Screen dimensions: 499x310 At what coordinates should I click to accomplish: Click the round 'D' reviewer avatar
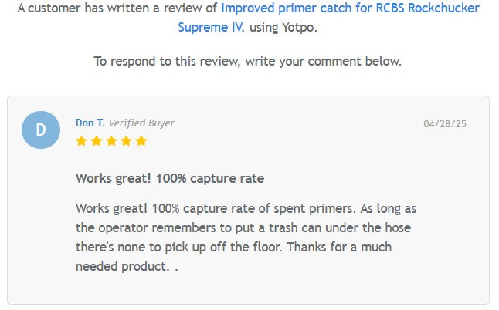[x=41, y=130]
